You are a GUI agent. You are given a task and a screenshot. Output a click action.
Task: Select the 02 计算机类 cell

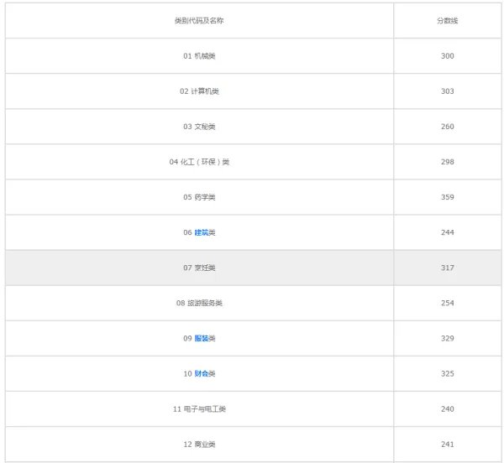click(x=199, y=91)
